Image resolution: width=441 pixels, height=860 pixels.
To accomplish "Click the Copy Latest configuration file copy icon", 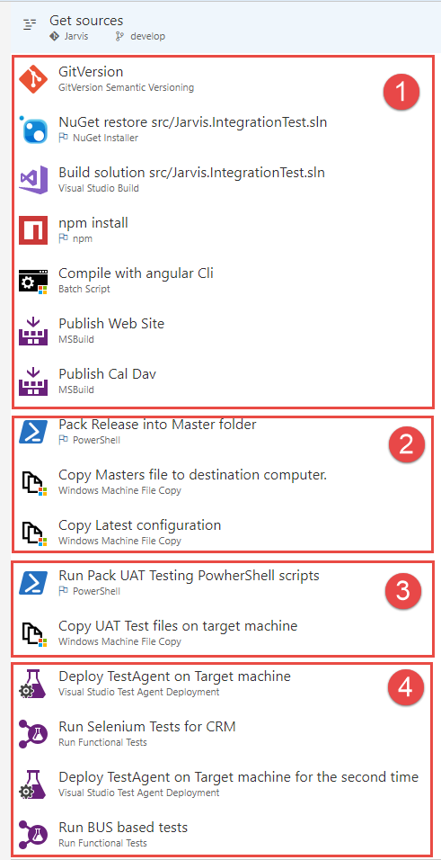I will [x=33, y=533].
